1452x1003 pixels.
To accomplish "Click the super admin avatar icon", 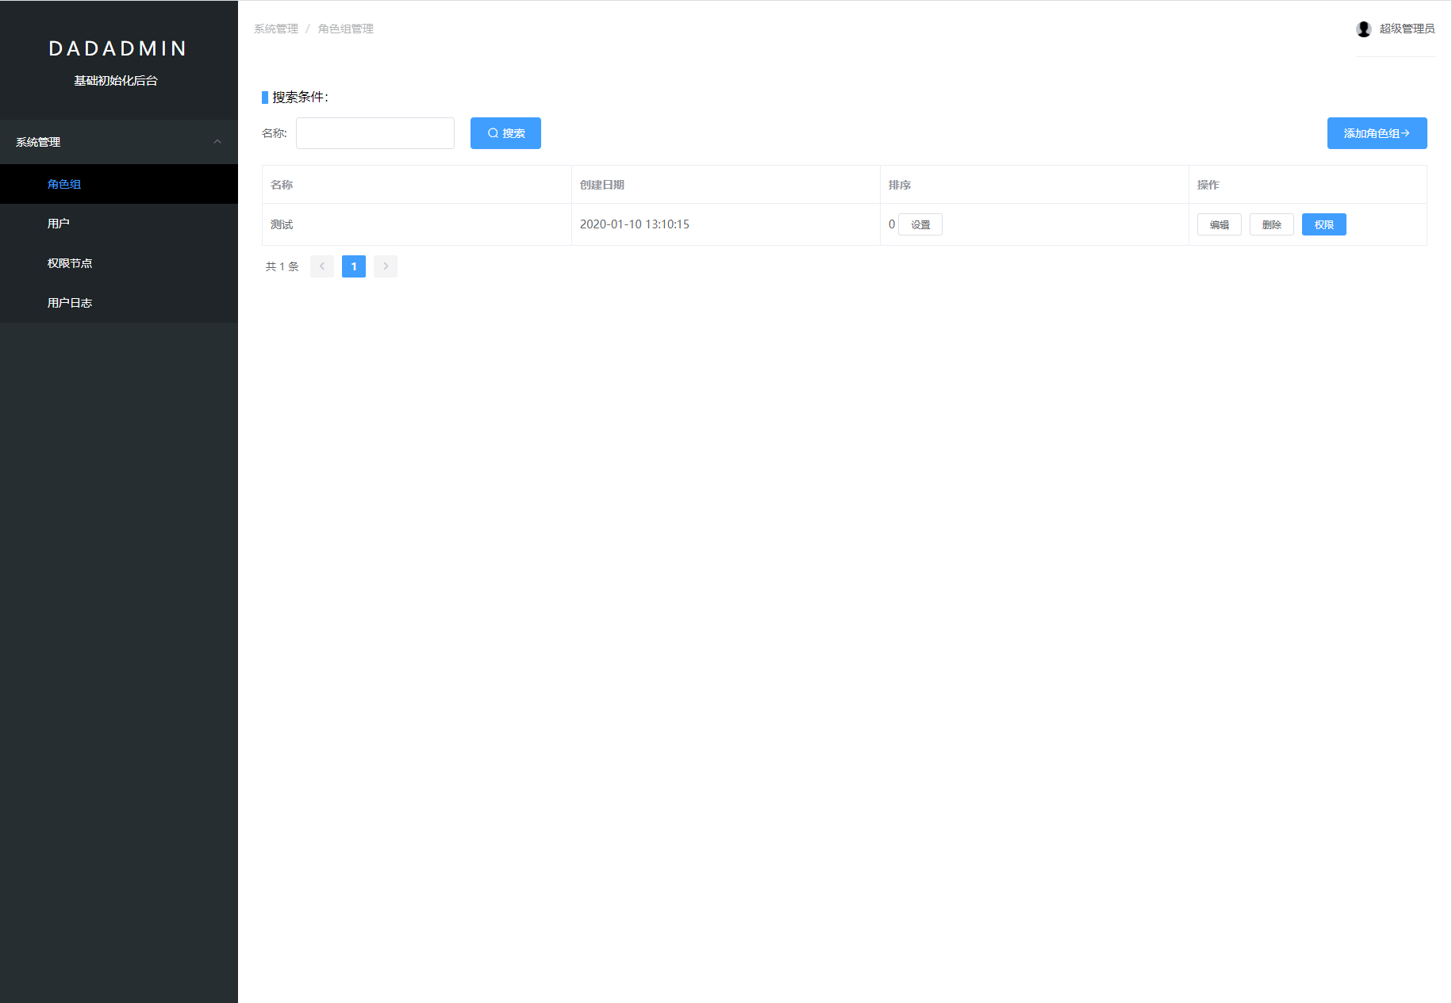I will point(1363,29).
